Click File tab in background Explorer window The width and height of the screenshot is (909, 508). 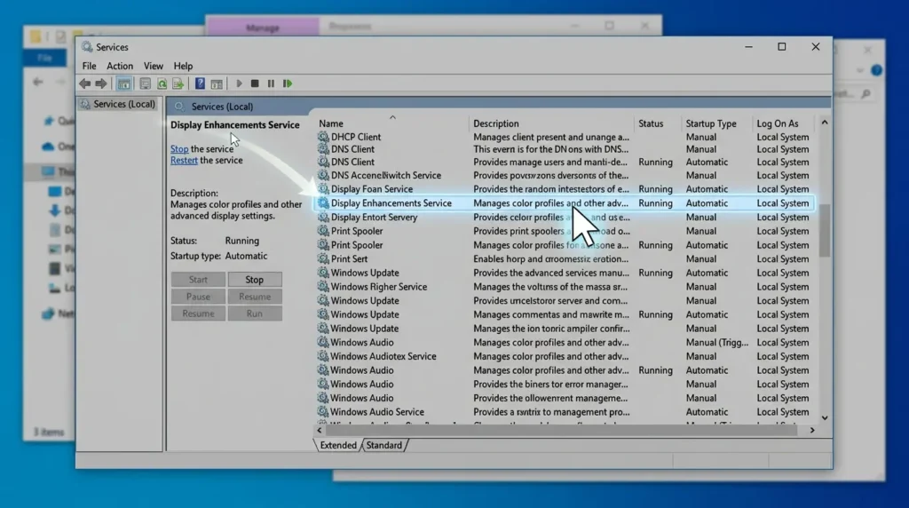[x=44, y=58]
